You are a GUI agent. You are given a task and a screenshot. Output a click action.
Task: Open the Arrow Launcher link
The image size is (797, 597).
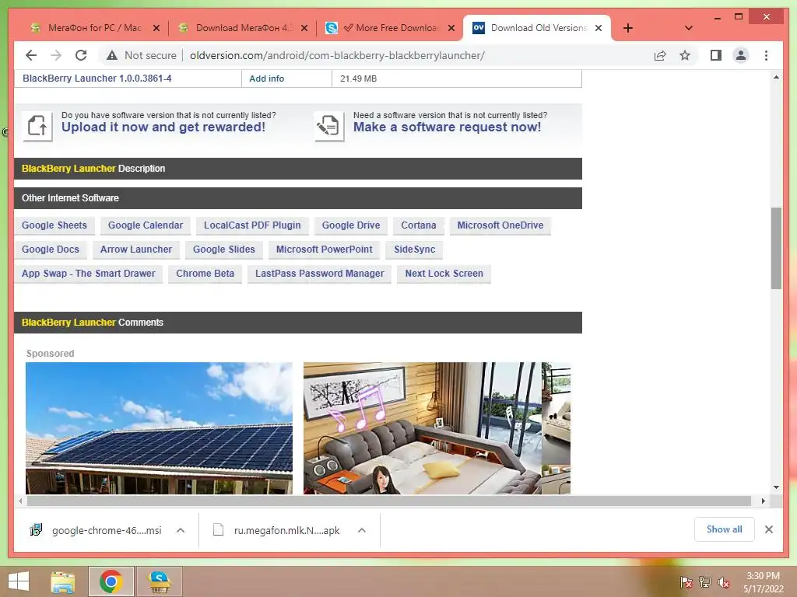(135, 250)
